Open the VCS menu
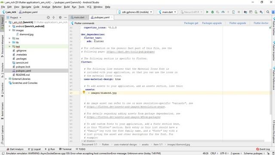Screen dimensions: 275x155 tap(89, 7)
